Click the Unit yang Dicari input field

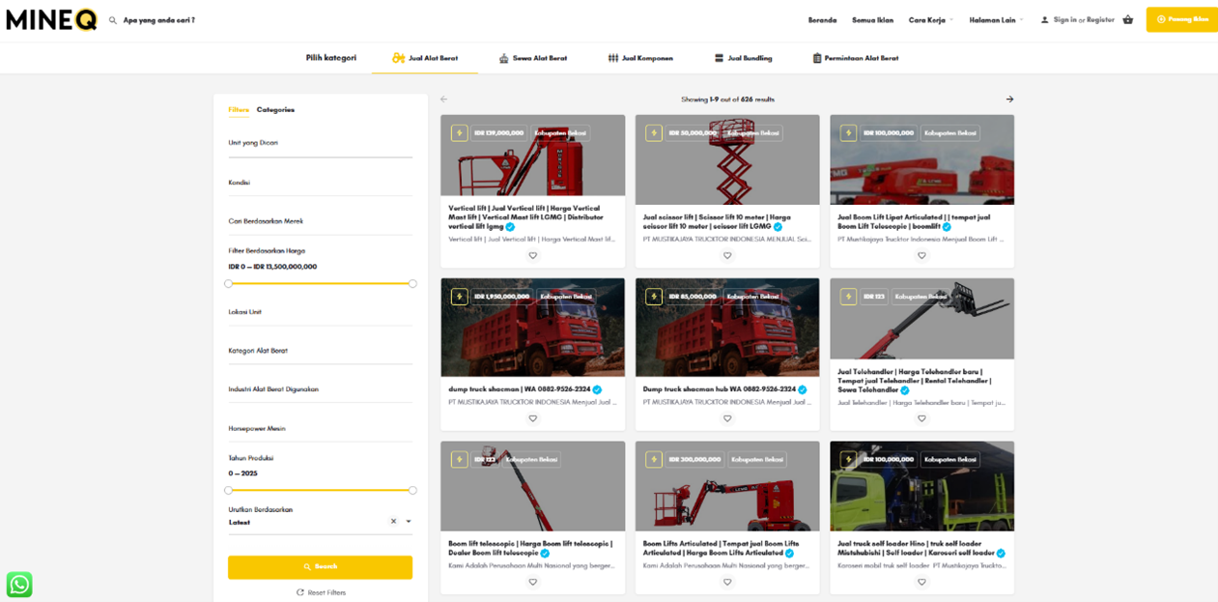click(x=320, y=143)
